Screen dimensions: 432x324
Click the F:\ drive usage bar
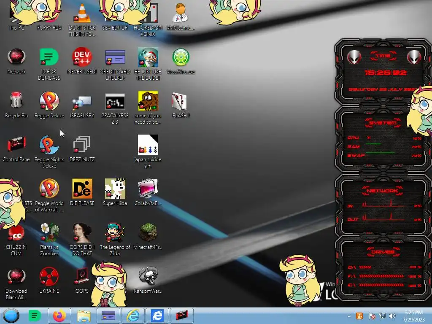(x=381, y=276)
